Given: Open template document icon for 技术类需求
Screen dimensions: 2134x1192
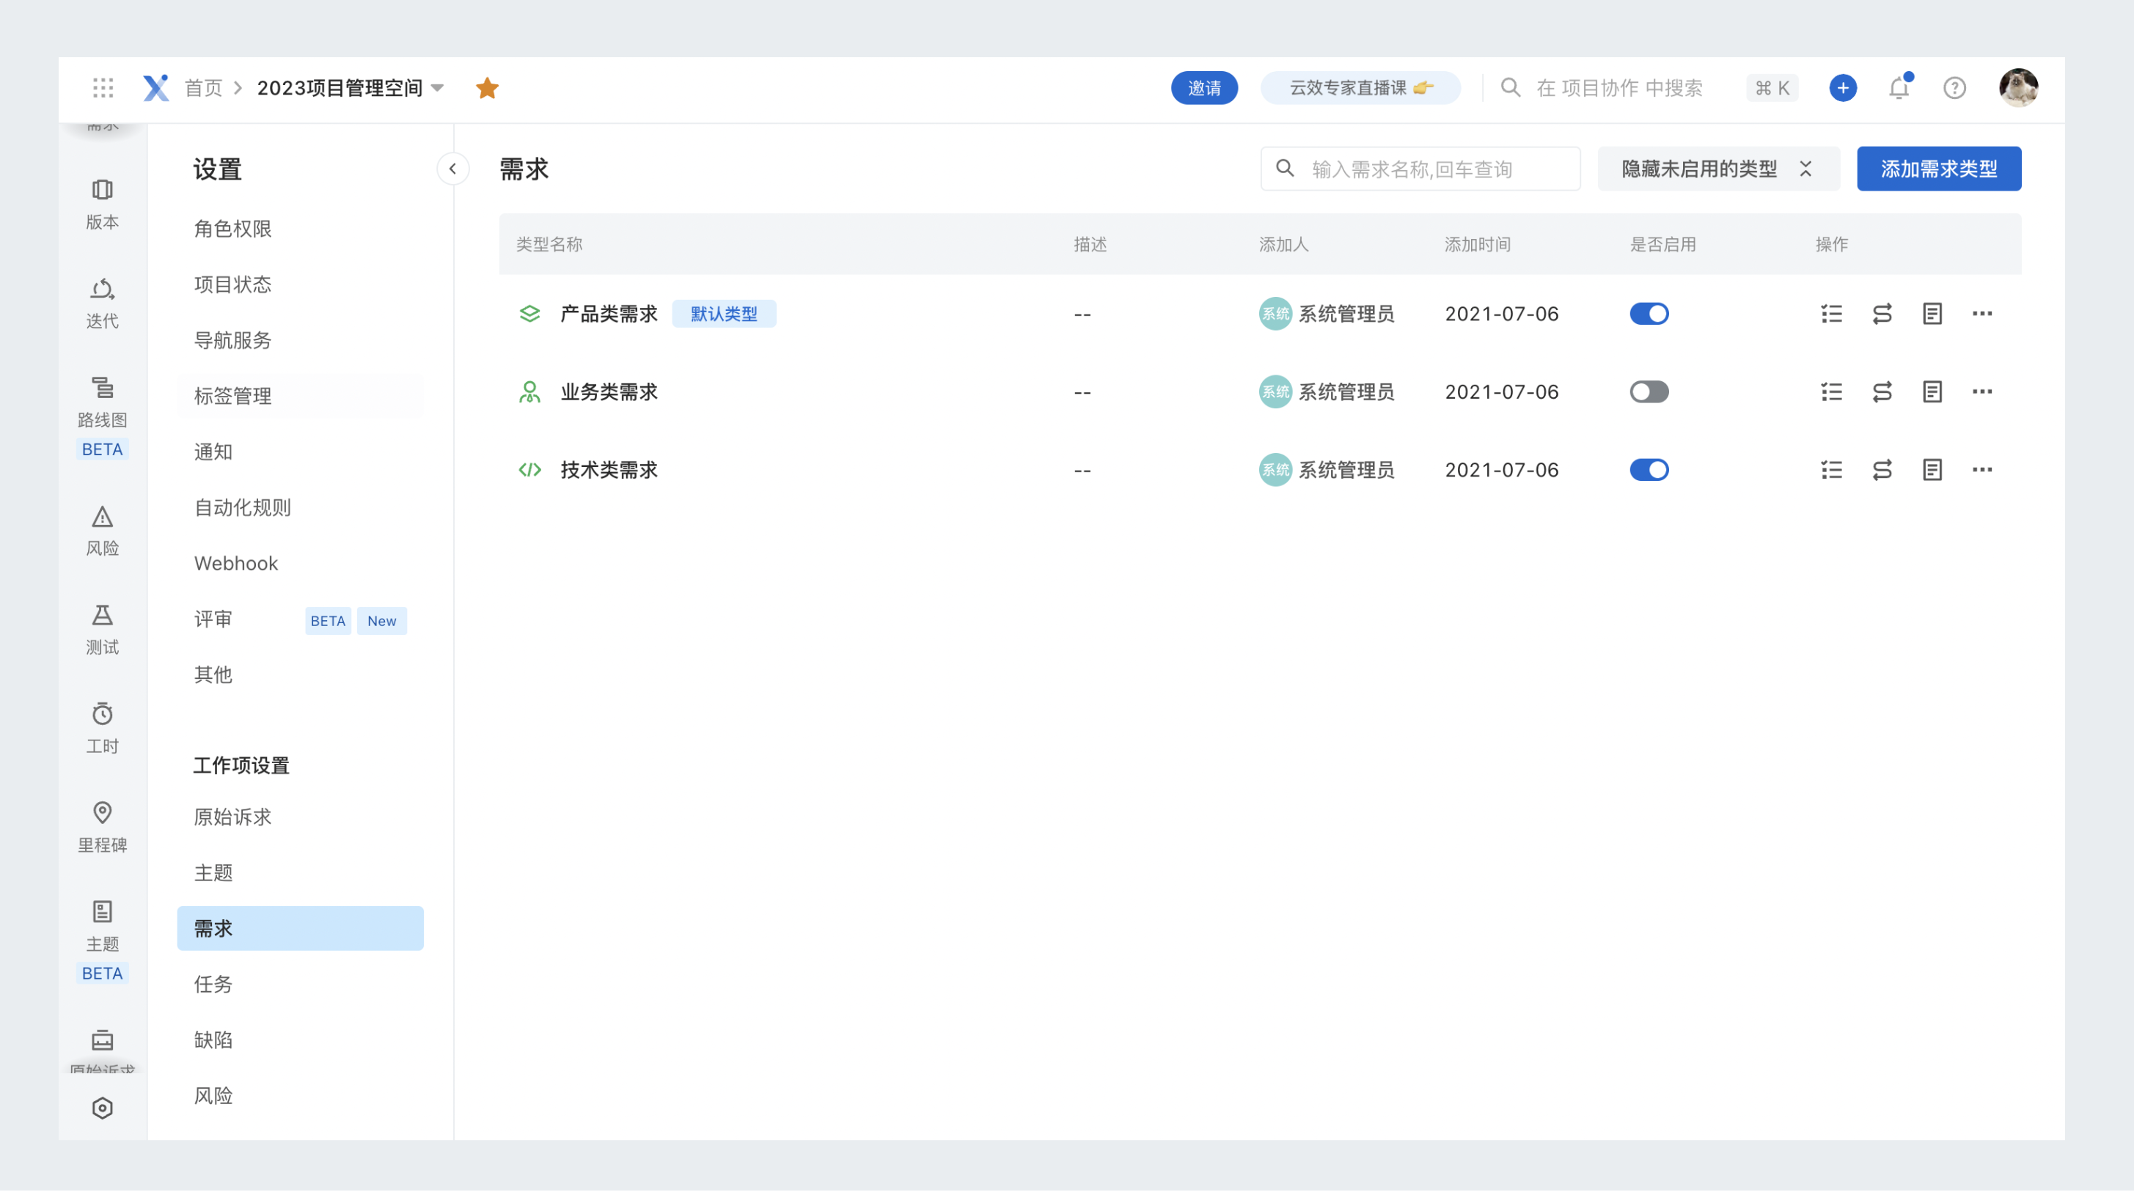Looking at the screenshot, I should point(1932,470).
